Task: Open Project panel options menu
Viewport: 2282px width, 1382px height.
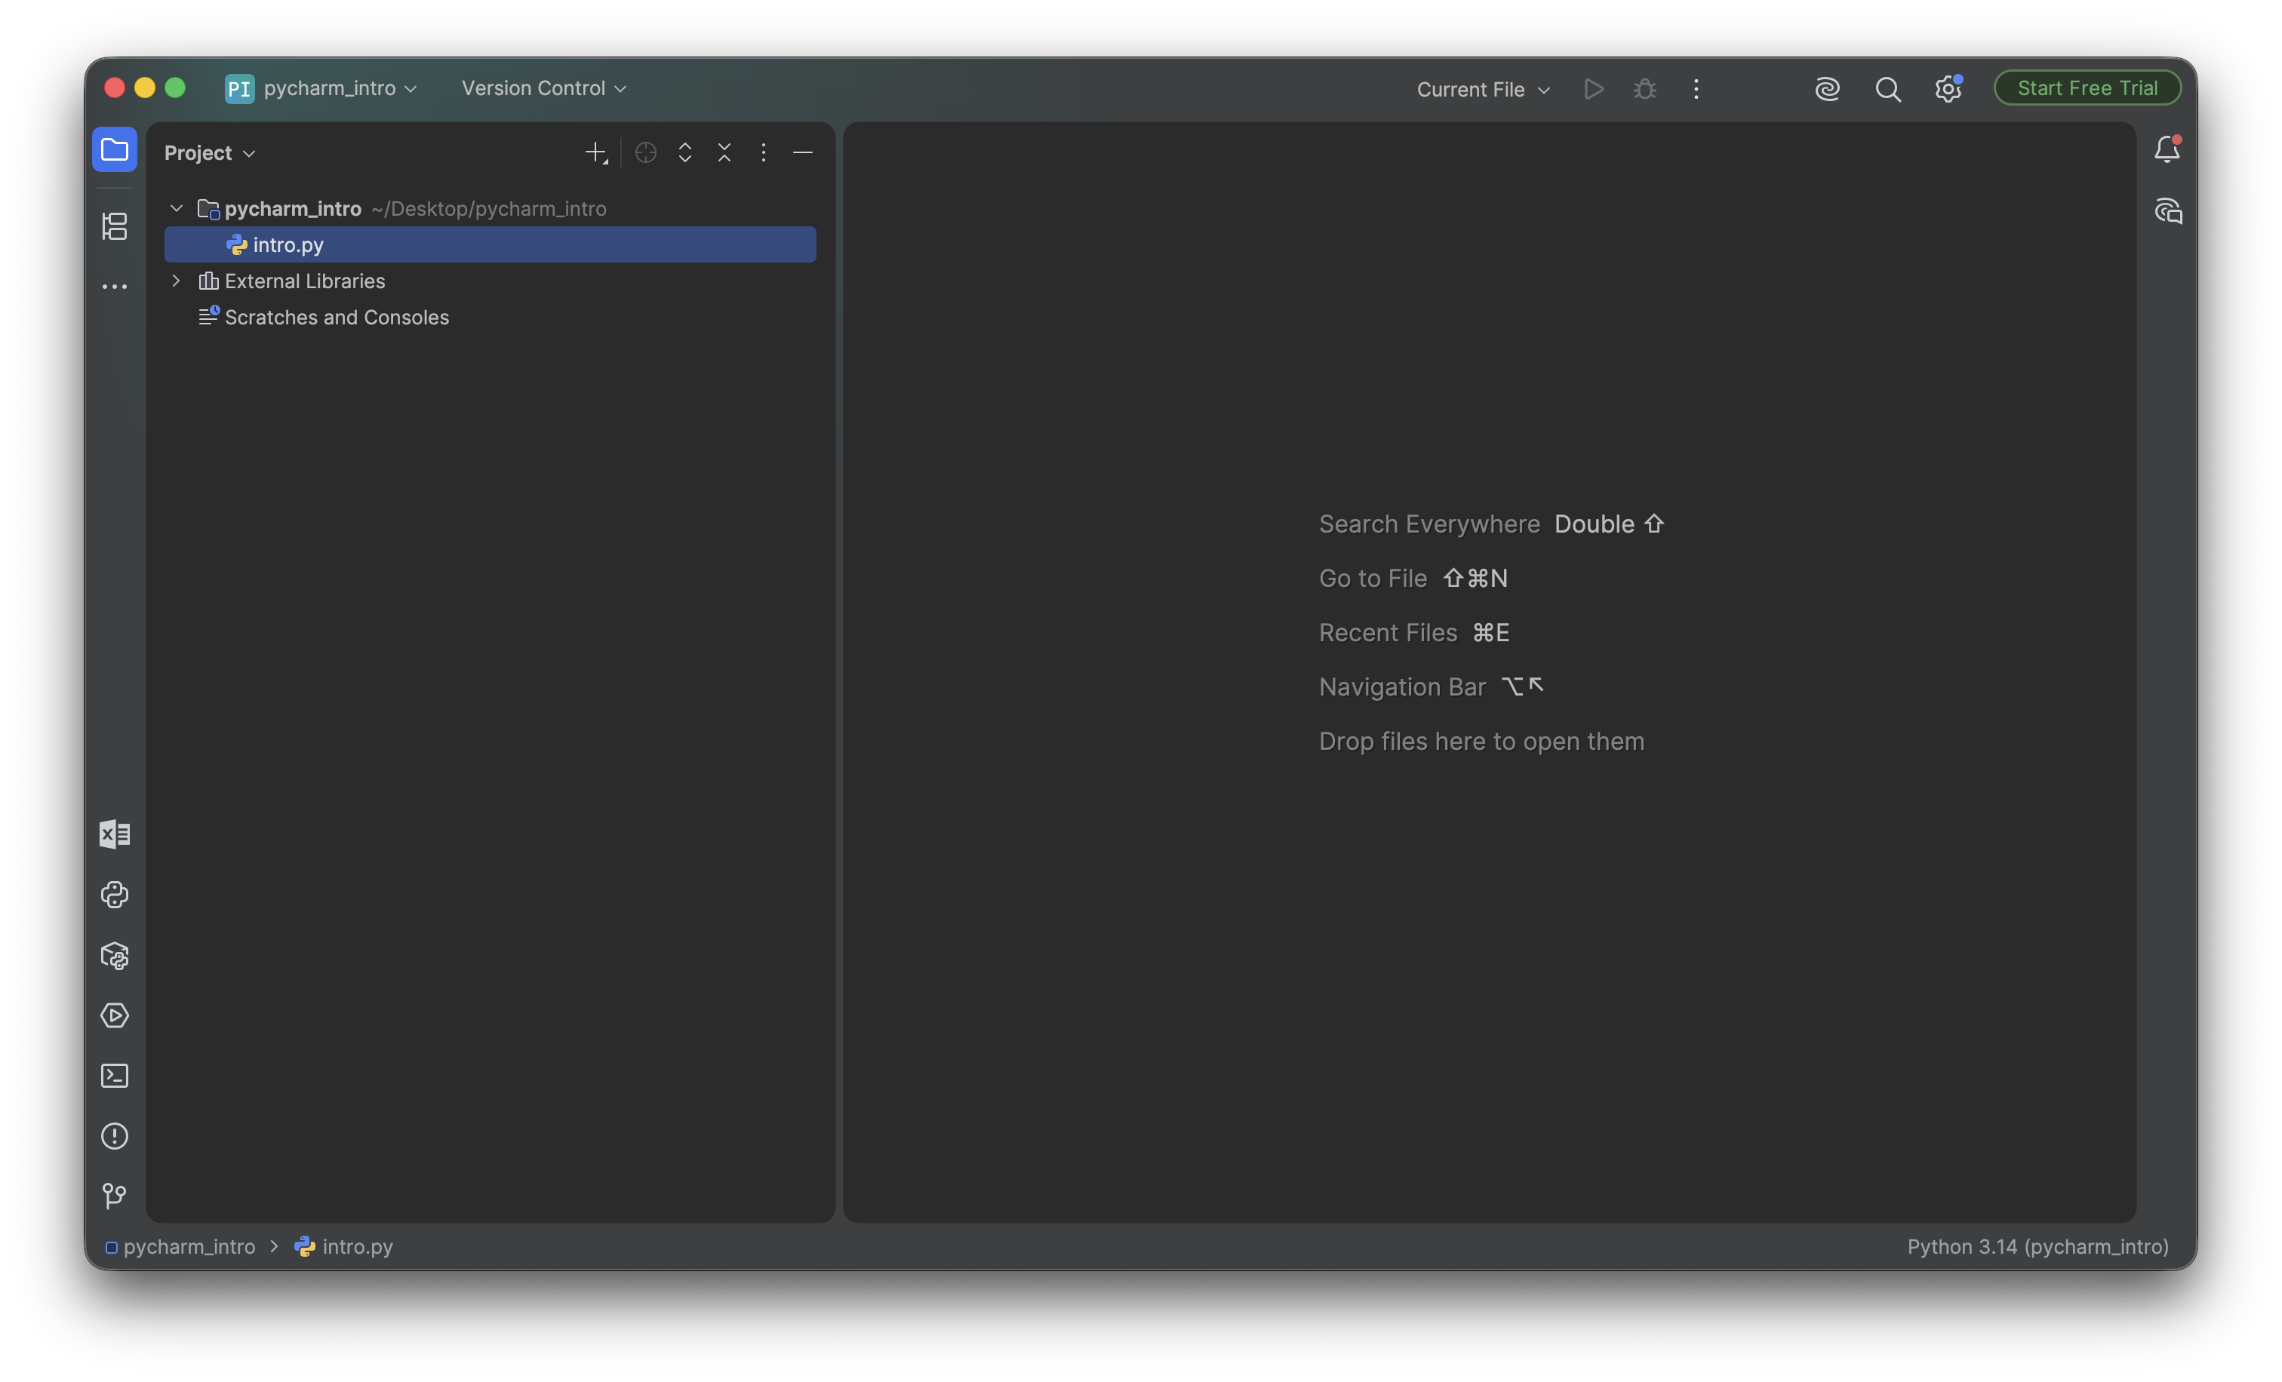Action: (763, 152)
